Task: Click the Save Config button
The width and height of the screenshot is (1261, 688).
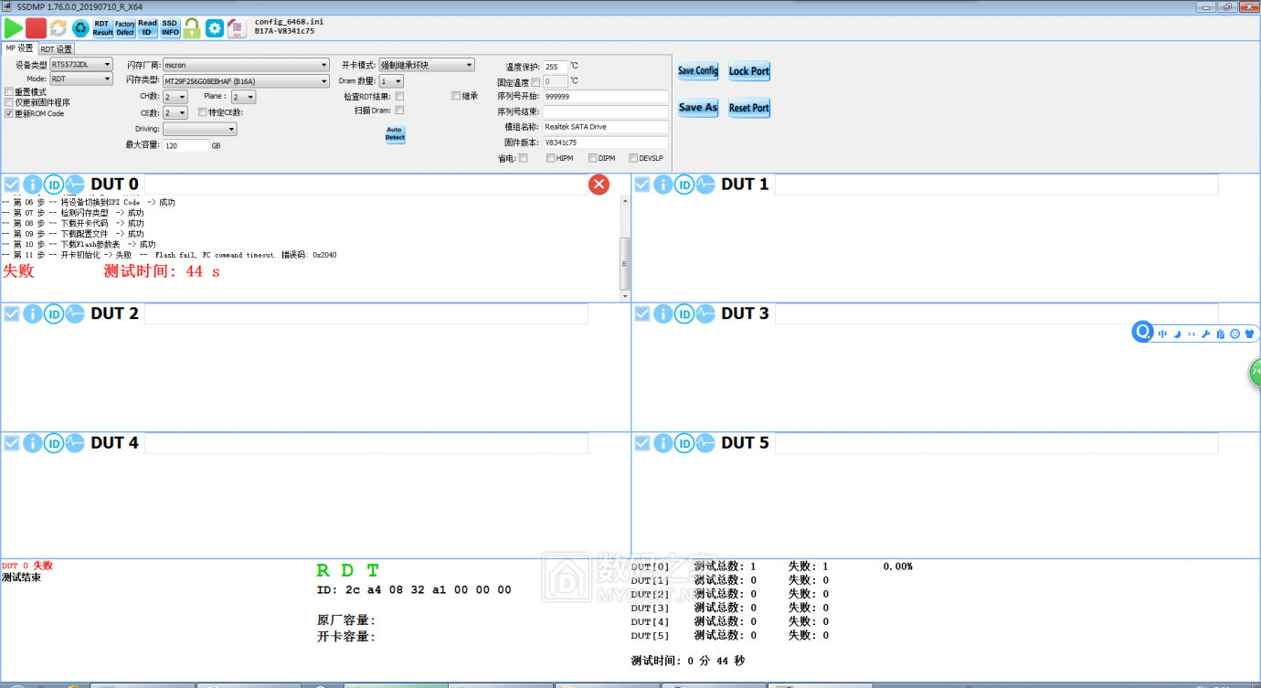Action: point(698,71)
